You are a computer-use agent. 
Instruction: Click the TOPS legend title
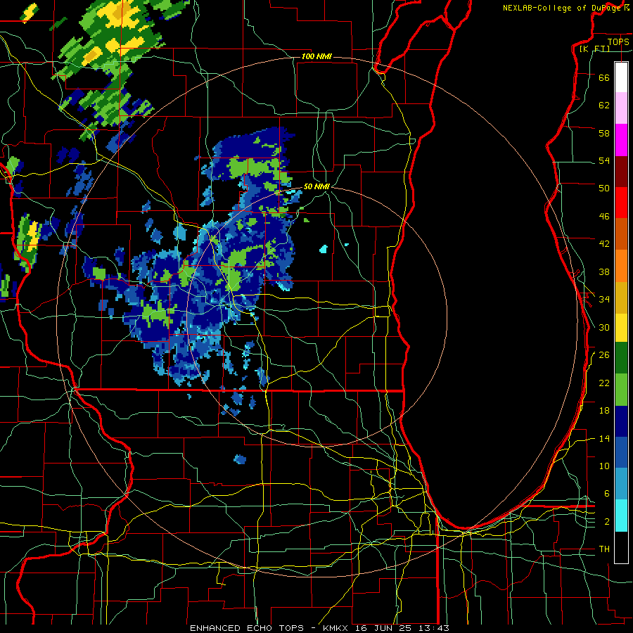[x=618, y=41]
